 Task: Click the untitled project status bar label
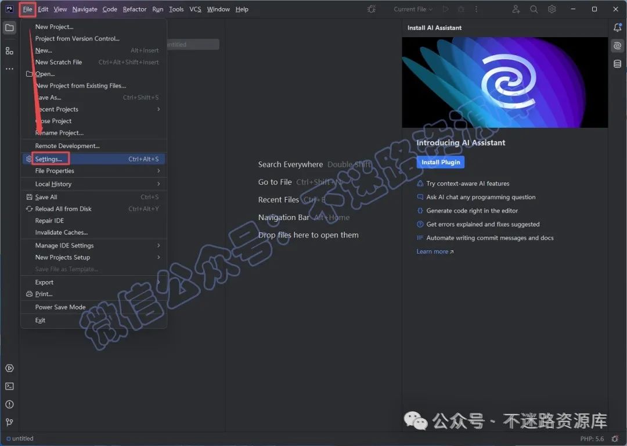[x=20, y=439]
